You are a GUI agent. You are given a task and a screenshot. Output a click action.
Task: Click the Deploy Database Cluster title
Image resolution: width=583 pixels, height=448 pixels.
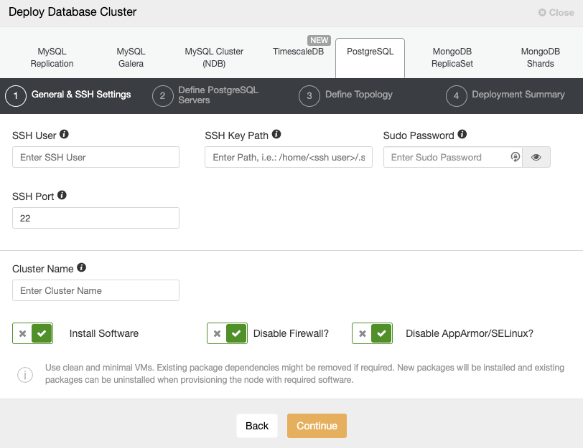[x=73, y=12]
